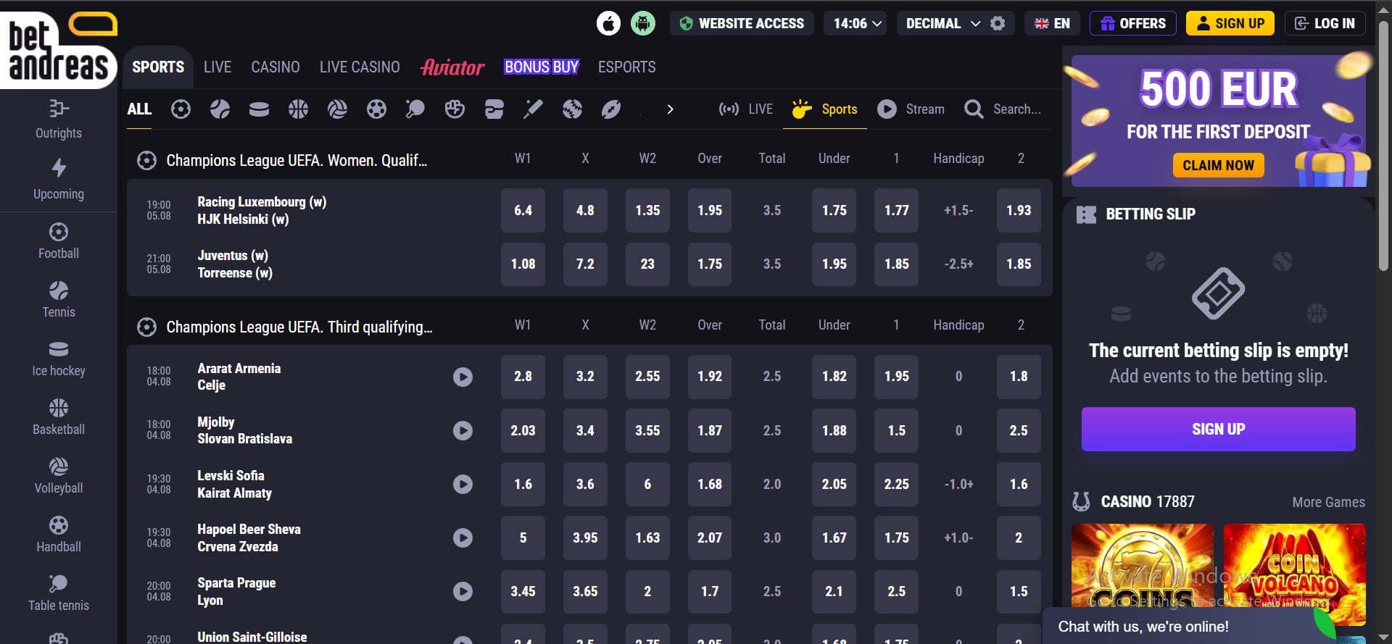This screenshot has width=1392, height=644.
Task: Switch to the SPORTS tab
Action: coord(158,67)
